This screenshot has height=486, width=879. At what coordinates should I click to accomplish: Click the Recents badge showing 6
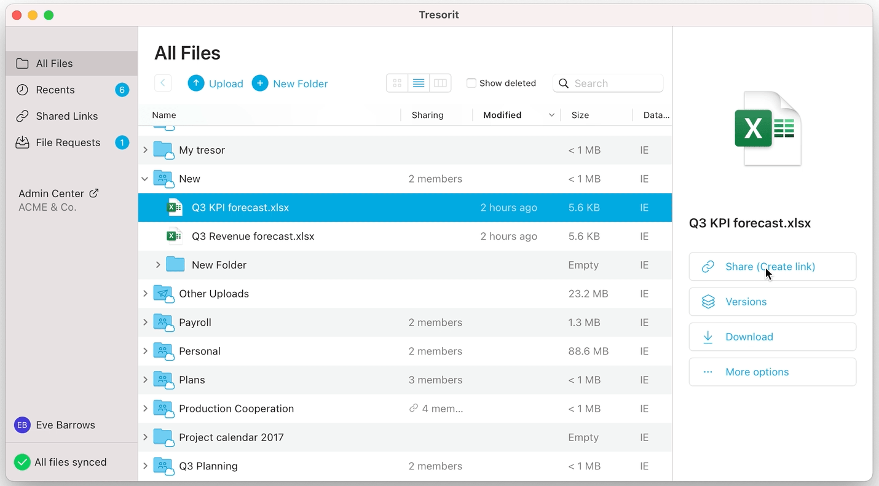click(122, 90)
